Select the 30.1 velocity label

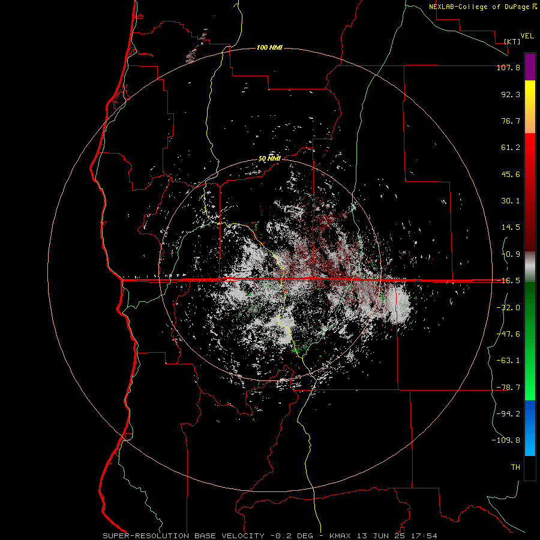[511, 201]
